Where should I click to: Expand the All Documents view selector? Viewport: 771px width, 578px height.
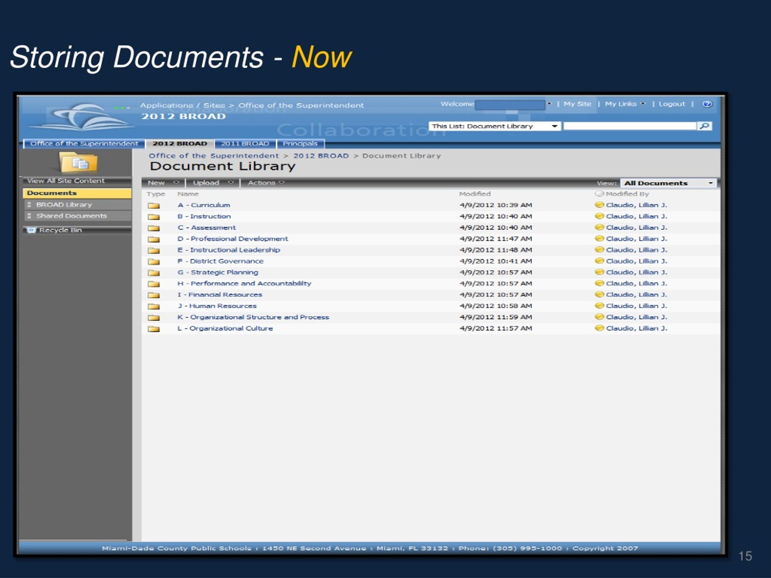669,183
